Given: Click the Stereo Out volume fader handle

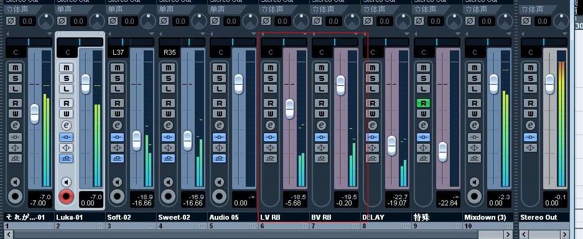Looking at the screenshot, I should pos(549,84).
